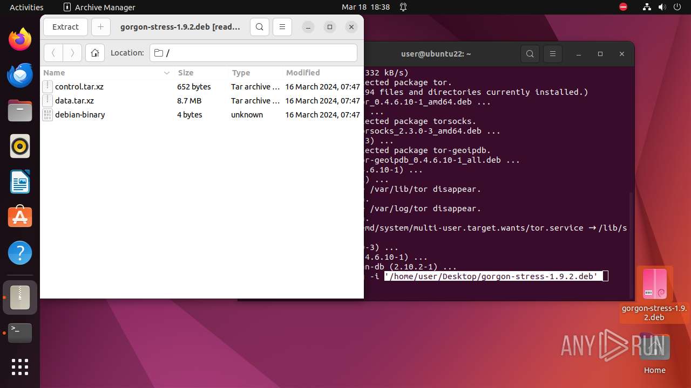Screen dimensions: 691x388
Task: Click the 'unknown' type cell
Action: (x=247, y=115)
